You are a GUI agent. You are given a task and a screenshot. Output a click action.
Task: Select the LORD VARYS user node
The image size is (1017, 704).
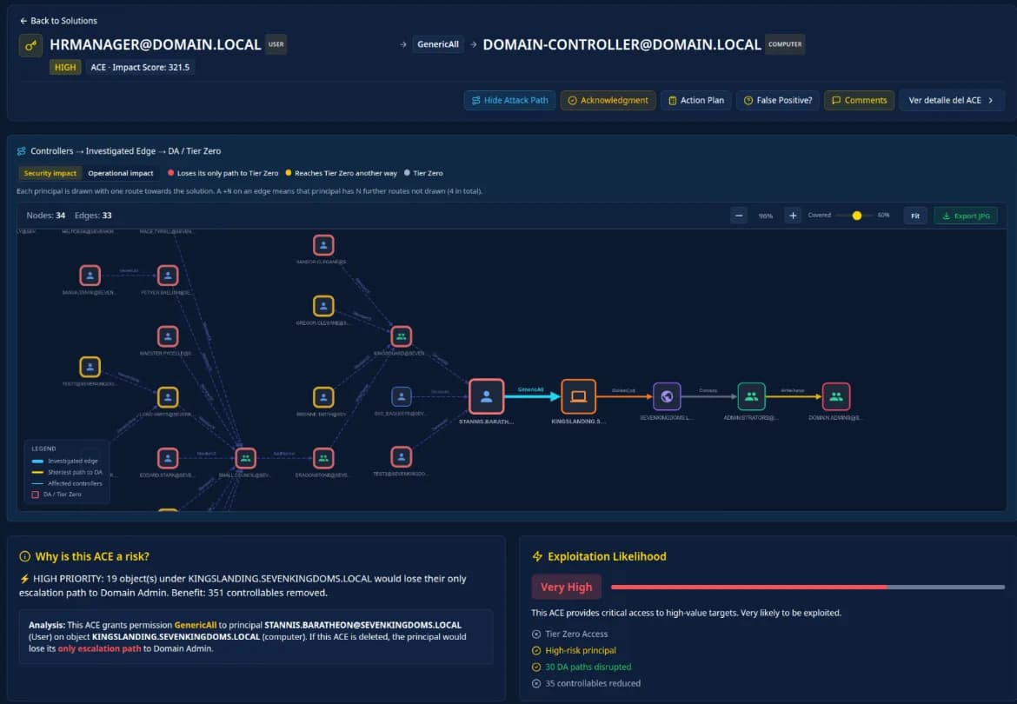pos(168,397)
